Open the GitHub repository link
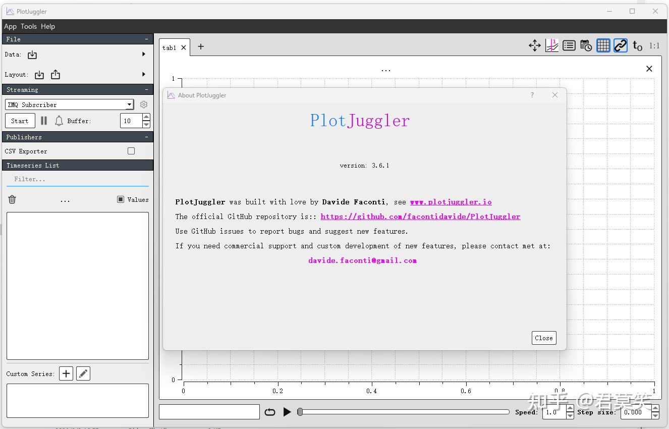Image resolution: width=669 pixels, height=429 pixels. (420, 216)
